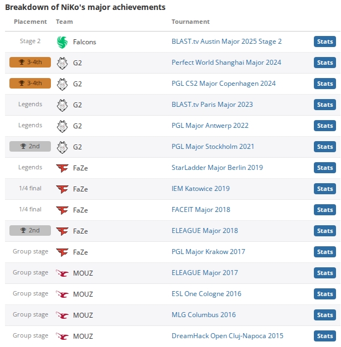Click MOUZ team name in Columbus 2016 row
The height and width of the screenshot is (347, 341).
coord(83,315)
